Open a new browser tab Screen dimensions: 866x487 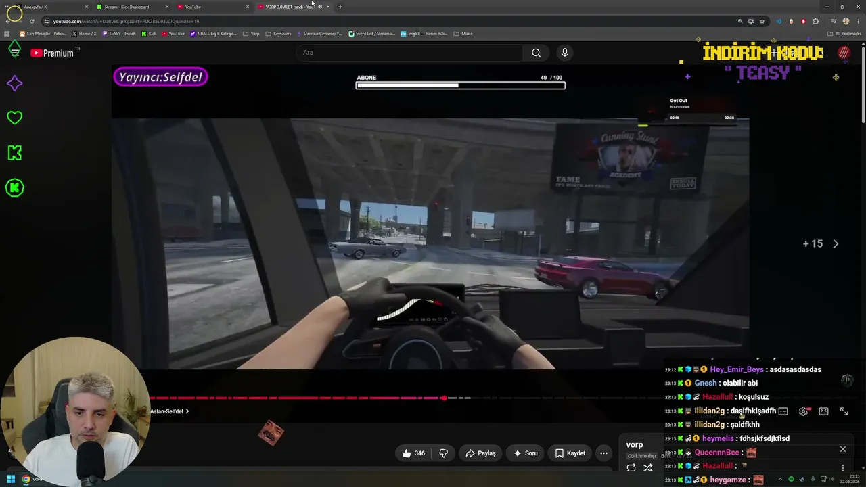(340, 7)
